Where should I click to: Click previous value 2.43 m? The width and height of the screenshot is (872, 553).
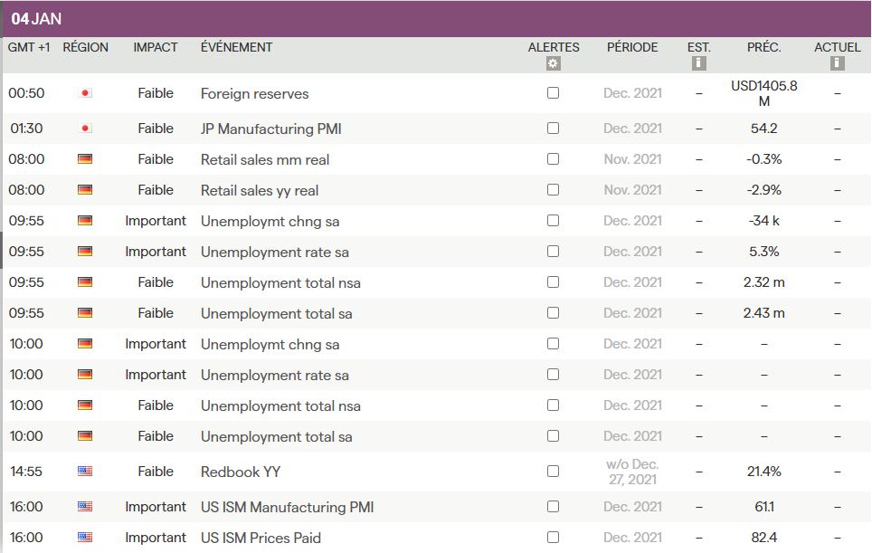click(x=764, y=313)
